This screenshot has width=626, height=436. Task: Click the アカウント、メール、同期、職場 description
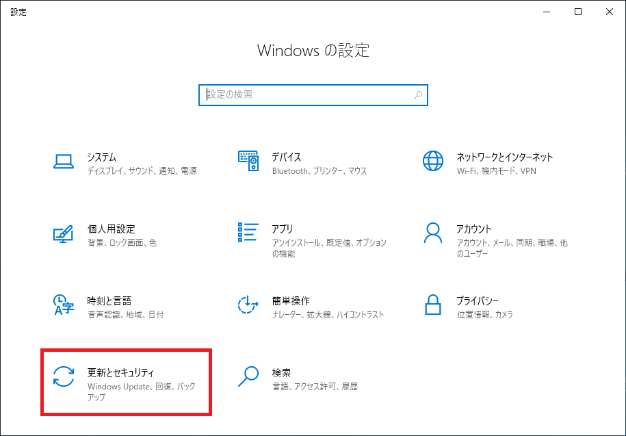coord(512,248)
